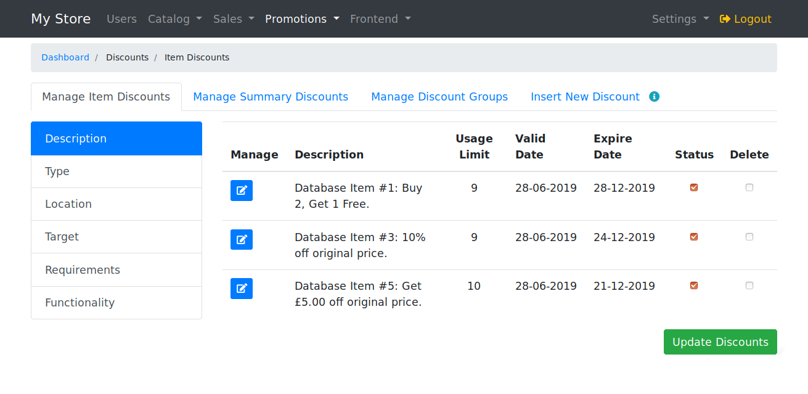Expand the Catalog dropdown menu
808x394 pixels.
[x=174, y=19]
